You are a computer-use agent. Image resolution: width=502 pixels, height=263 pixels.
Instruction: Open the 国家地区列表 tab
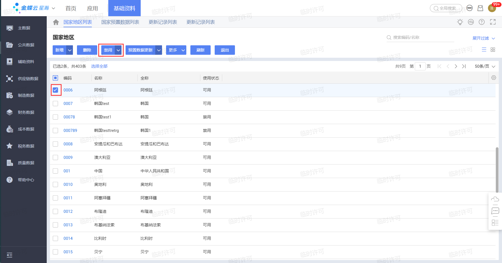tap(78, 22)
